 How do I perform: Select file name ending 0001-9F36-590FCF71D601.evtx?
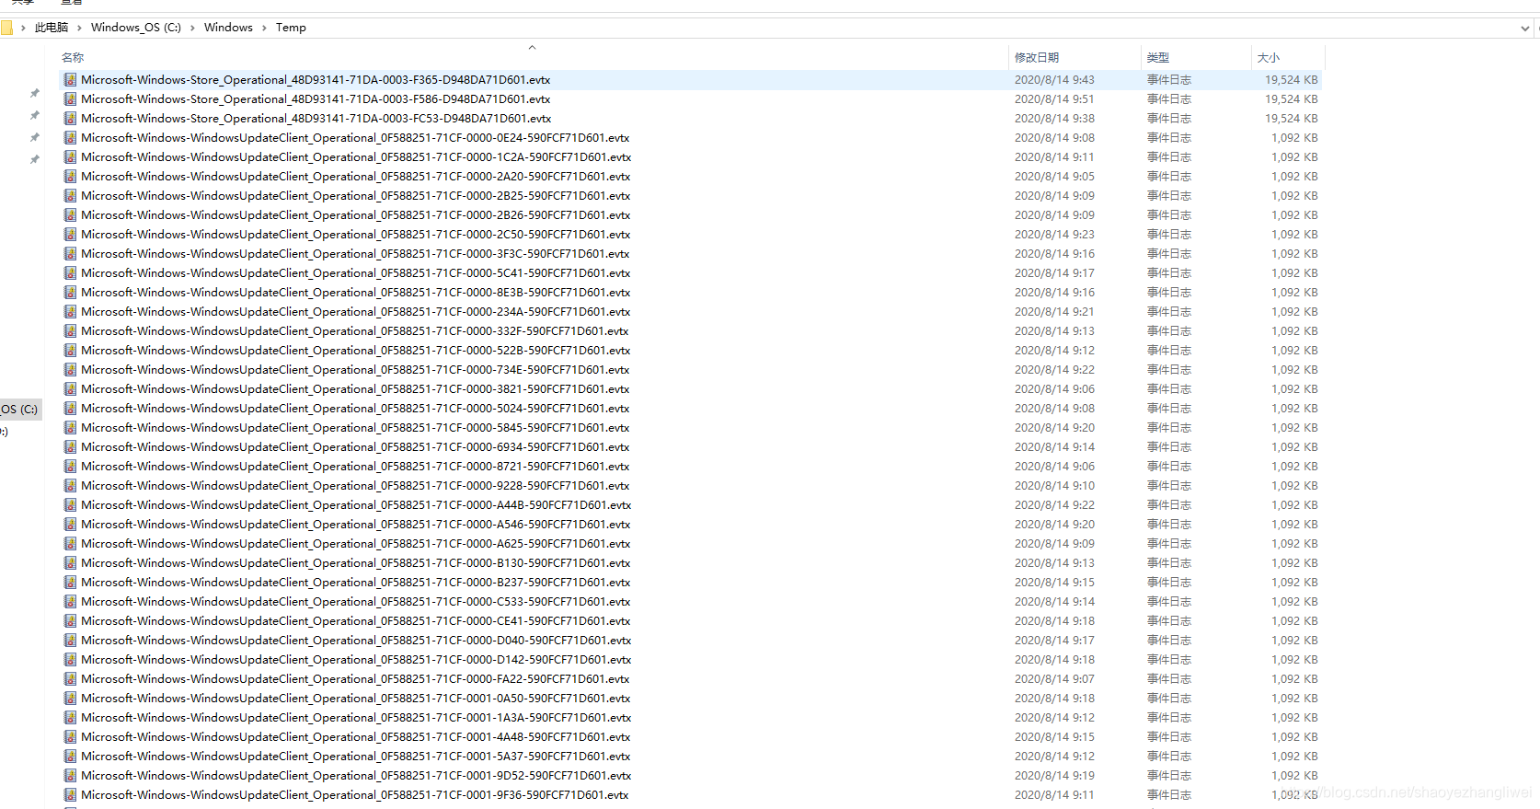click(x=355, y=795)
